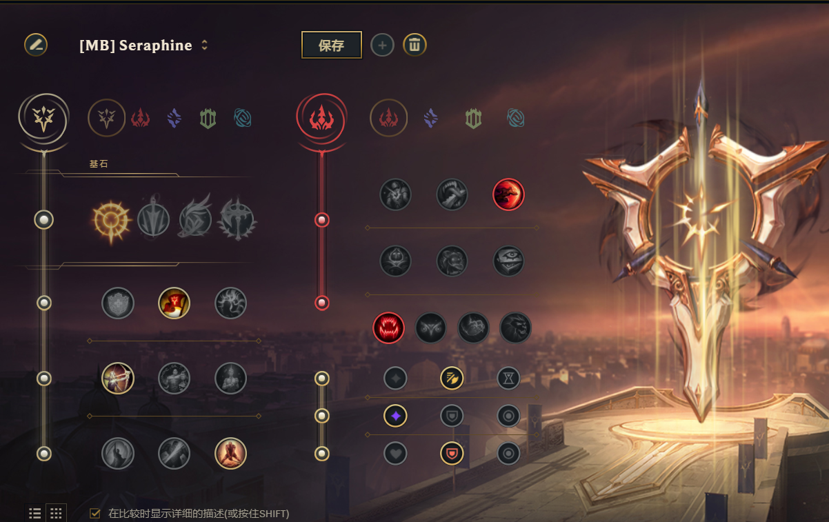Select the archer rune in Precision third row

(x=118, y=378)
